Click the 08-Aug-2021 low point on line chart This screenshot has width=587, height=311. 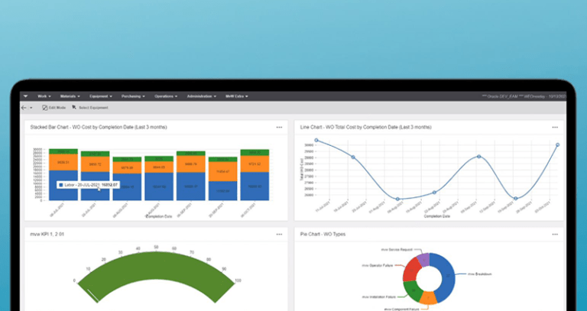397,199
